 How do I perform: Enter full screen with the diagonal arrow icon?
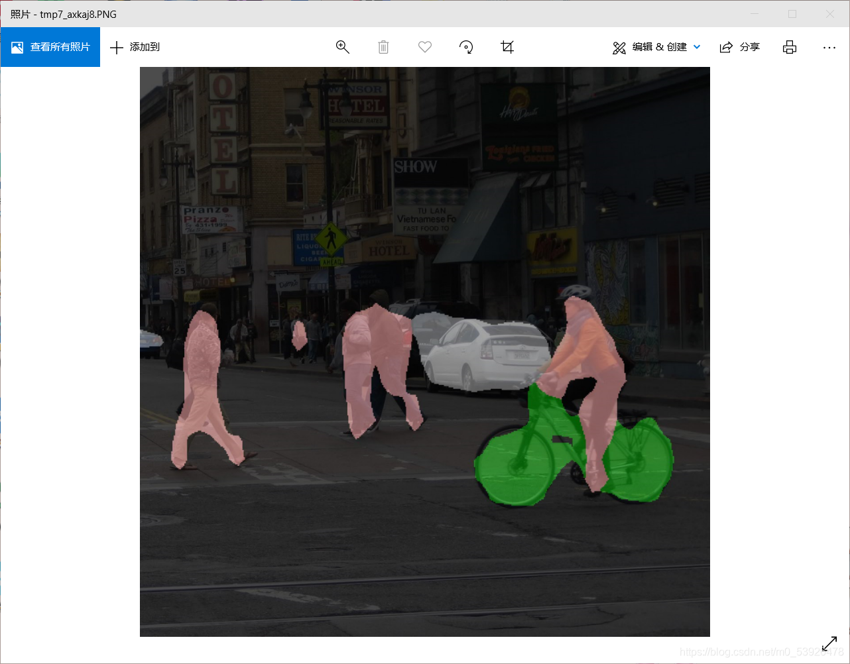tap(829, 643)
